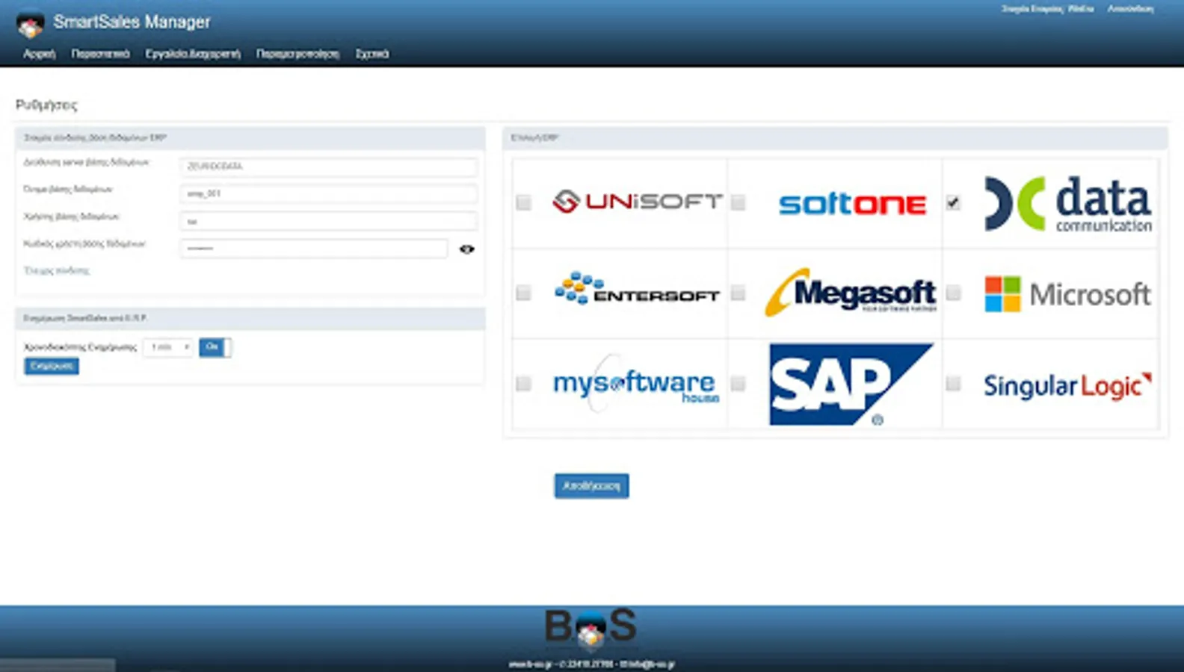The image size is (1184, 672).
Task: Click the Unisoft ERP logo
Action: pyautogui.click(x=638, y=202)
